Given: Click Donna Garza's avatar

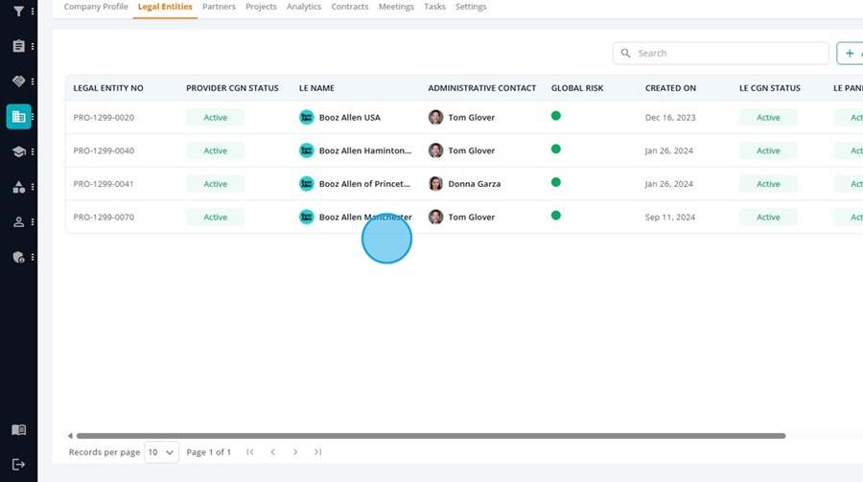Looking at the screenshot, I should (436, 184).
